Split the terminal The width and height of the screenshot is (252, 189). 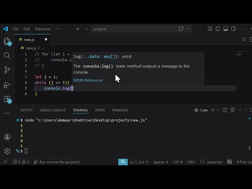tap(224, 110)
